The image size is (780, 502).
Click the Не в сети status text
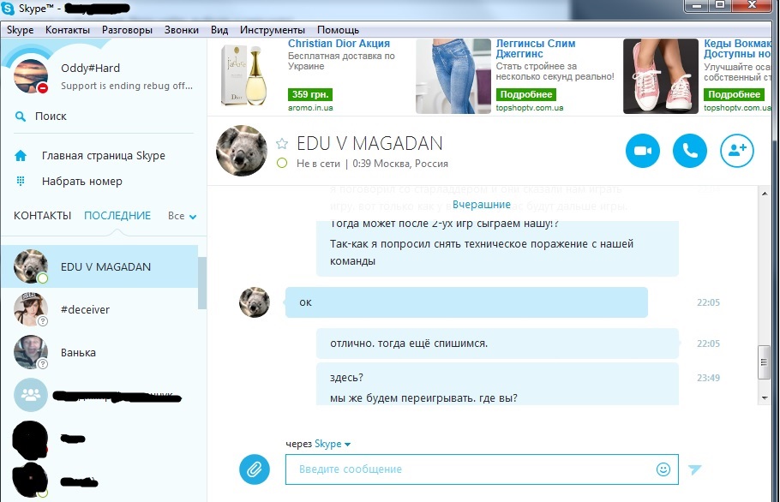point(318,164)
